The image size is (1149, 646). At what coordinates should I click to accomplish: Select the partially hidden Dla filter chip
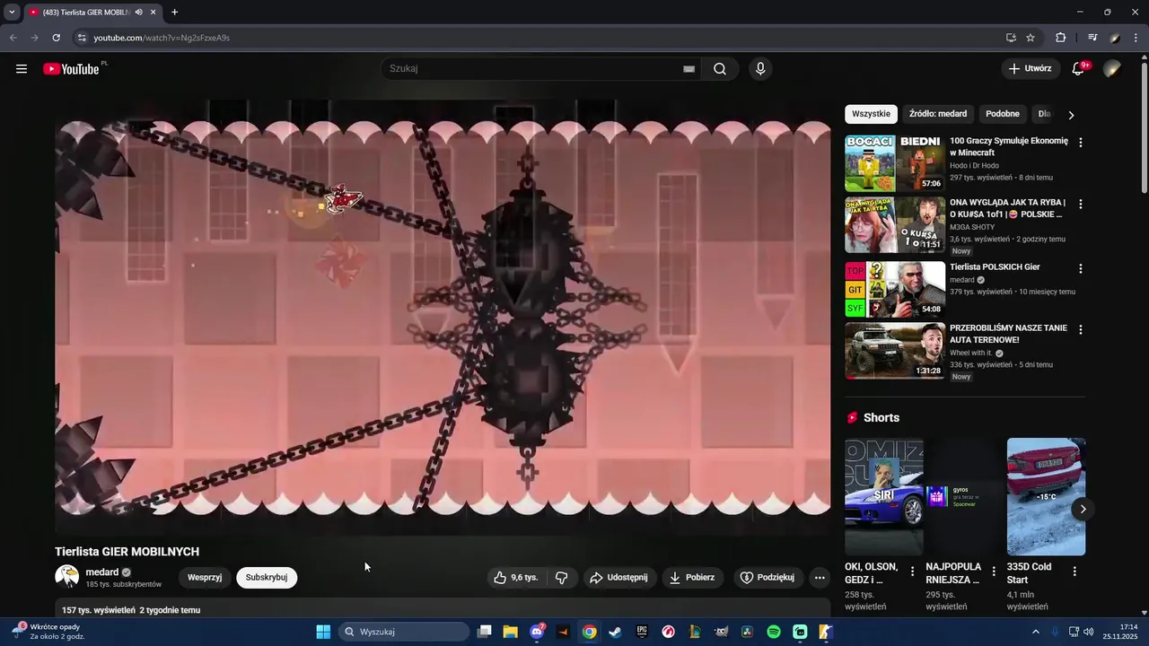click(x=1044, y=114)
